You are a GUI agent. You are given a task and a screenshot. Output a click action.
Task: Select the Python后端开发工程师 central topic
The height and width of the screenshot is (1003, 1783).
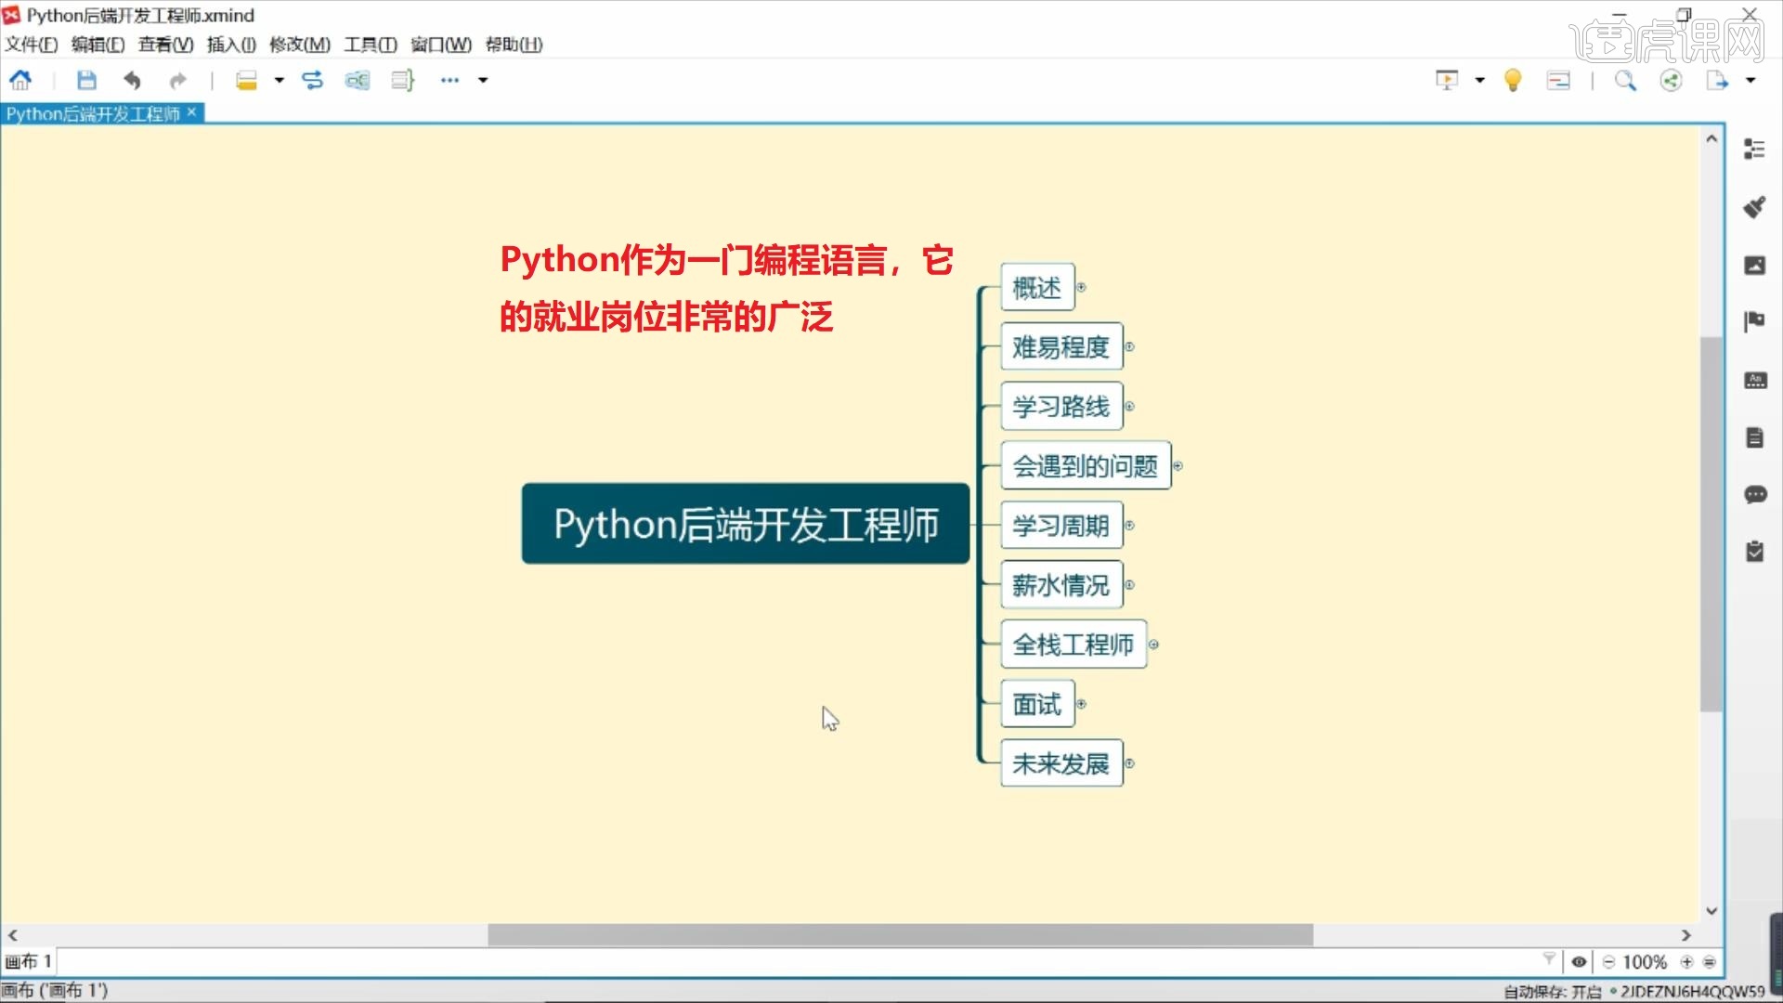click(745, 524)
